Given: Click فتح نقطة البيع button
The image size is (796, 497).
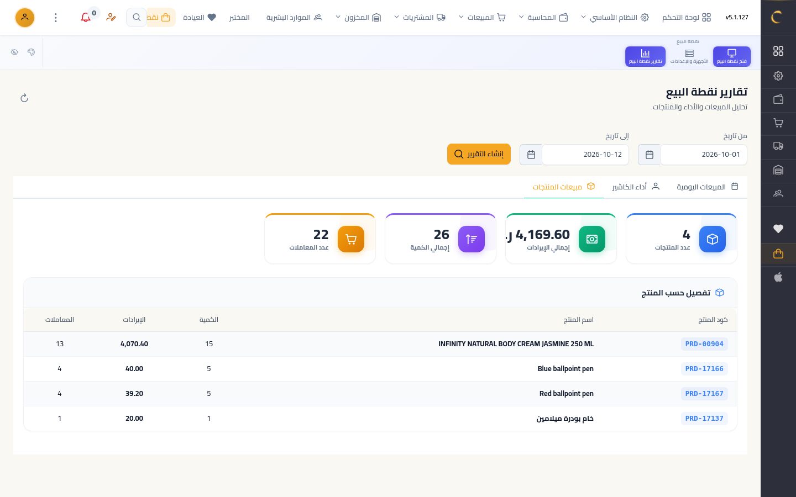Looking at the screenshot, I should point(732,56).
